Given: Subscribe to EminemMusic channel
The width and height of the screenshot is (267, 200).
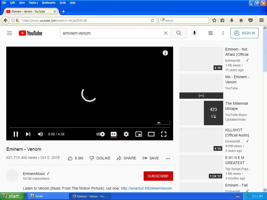Looking at the screenshot, I should coord(158,176).
